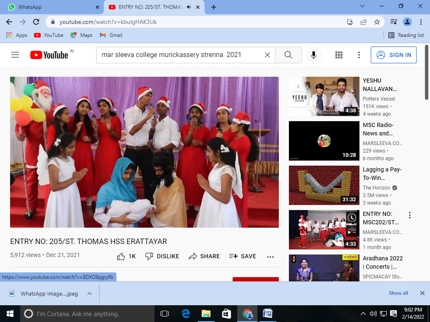Clear the search box text
This screenshot has height=322, width=430.
[267, 55]
